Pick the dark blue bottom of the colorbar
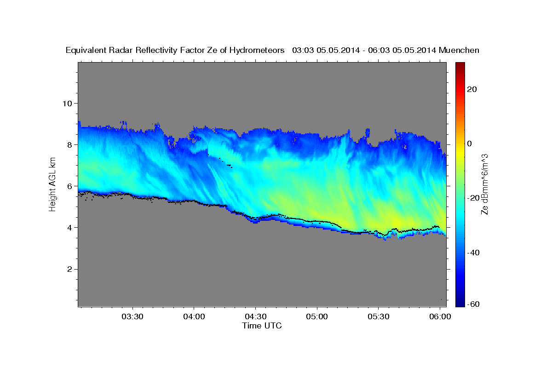The height and width of the screenshot is (368, 552). (460, 304)
